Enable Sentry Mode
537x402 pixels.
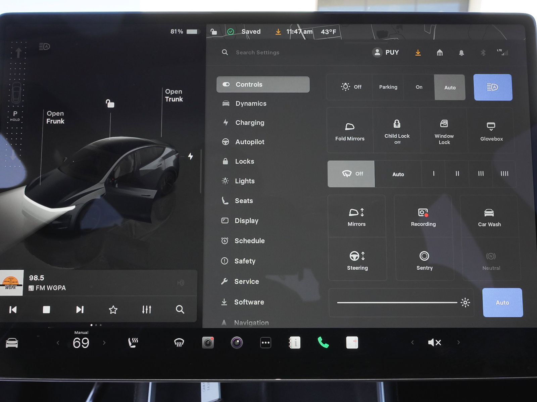[424, 260]
